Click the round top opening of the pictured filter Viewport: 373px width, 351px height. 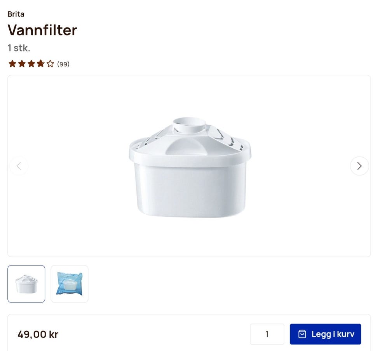coord(189,123)
